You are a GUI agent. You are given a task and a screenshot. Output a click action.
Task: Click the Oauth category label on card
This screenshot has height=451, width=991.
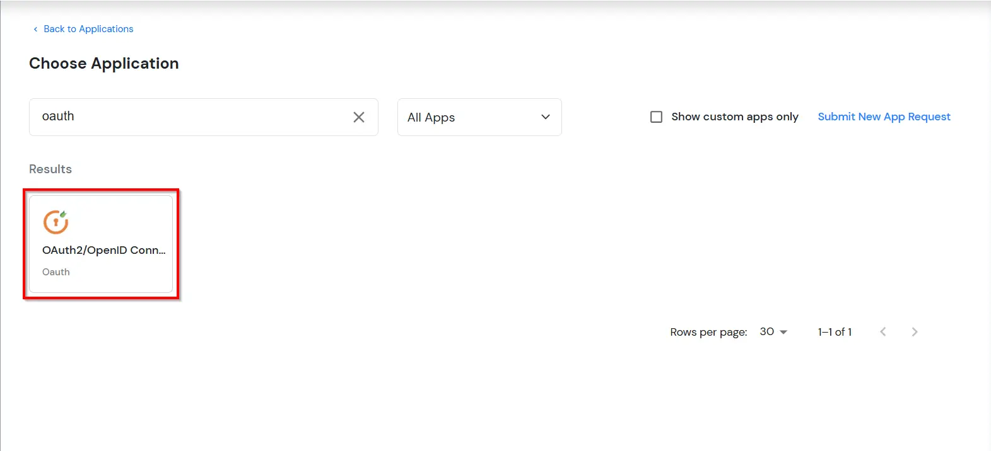coord(56,272)
